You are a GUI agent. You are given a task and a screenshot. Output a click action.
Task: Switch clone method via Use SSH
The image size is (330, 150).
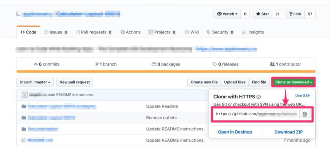tap(303, 96)
